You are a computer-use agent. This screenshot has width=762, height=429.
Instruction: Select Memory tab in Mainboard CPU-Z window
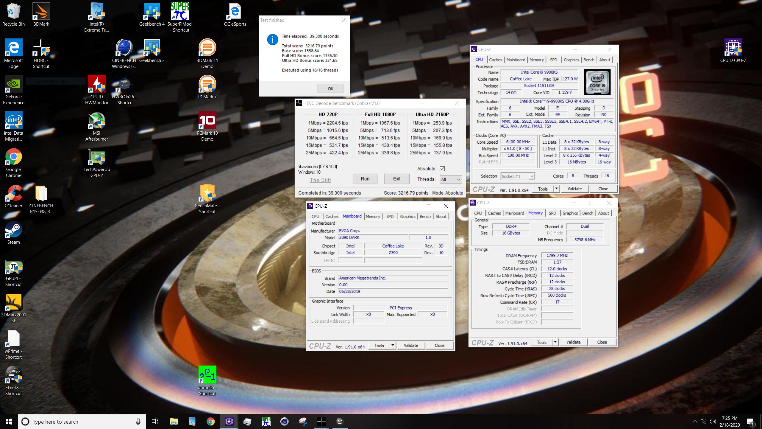point(373,216)
